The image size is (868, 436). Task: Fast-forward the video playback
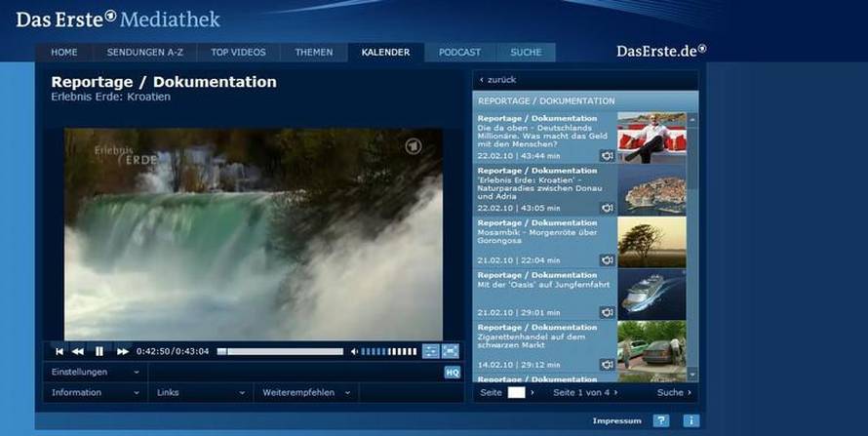(122, 351)
